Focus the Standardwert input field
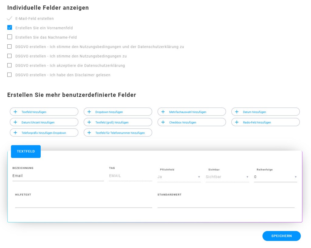 point(226,203)
